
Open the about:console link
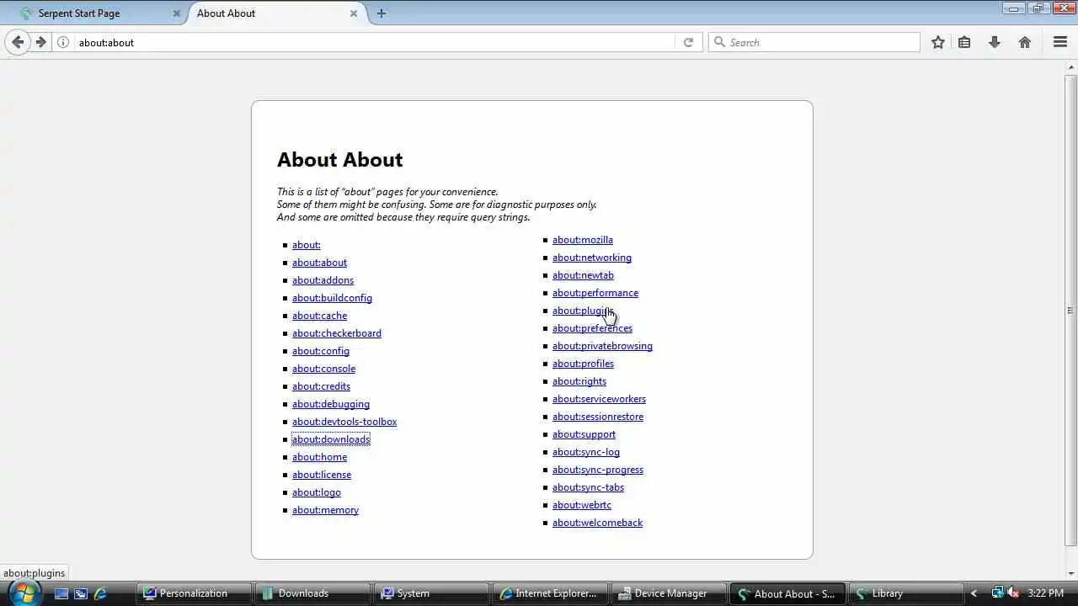click(x=323, y=369)
